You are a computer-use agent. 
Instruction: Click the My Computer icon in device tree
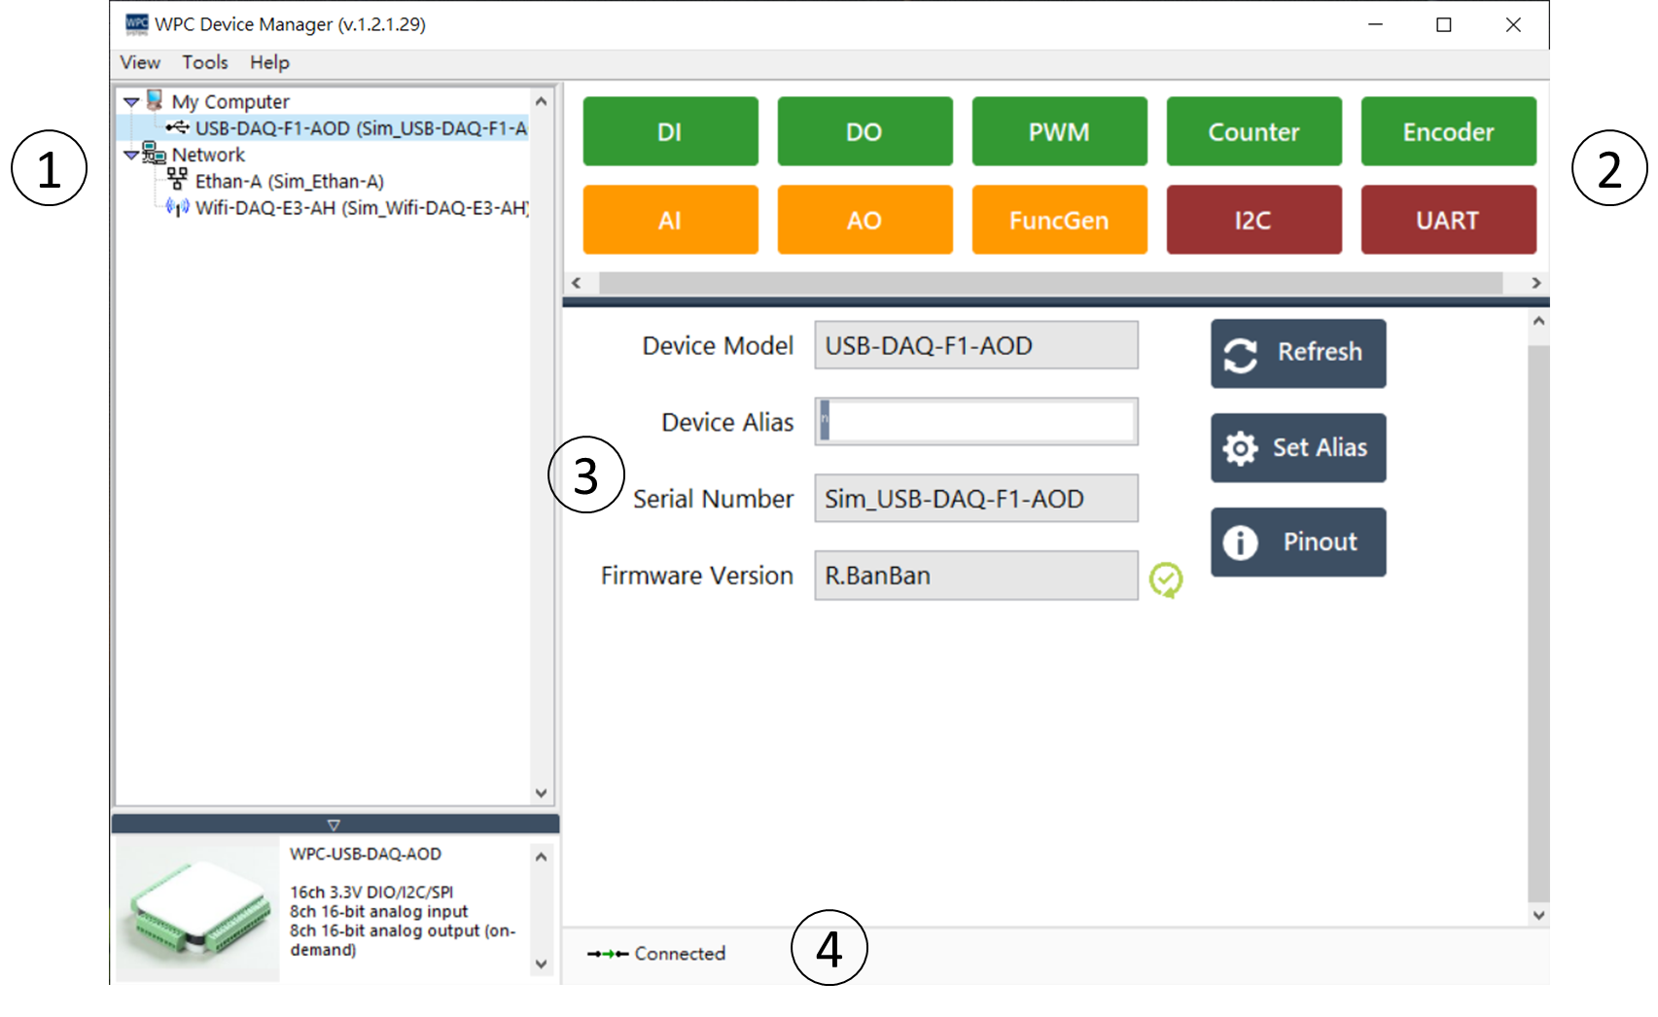click(153, 100)
